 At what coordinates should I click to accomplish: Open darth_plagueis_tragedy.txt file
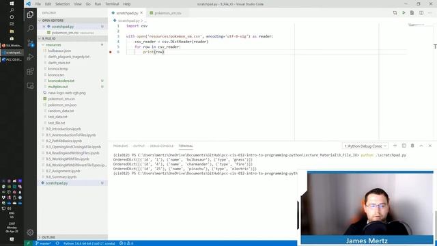(x=68, y=57)
